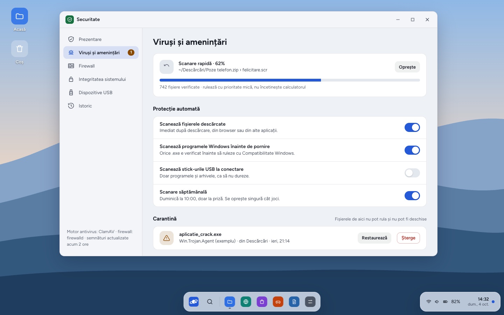Image resolution: width=504 pixels, height=315 pixels.
Task: Open the orange games controller icon in dock
Action: point(278,302)
